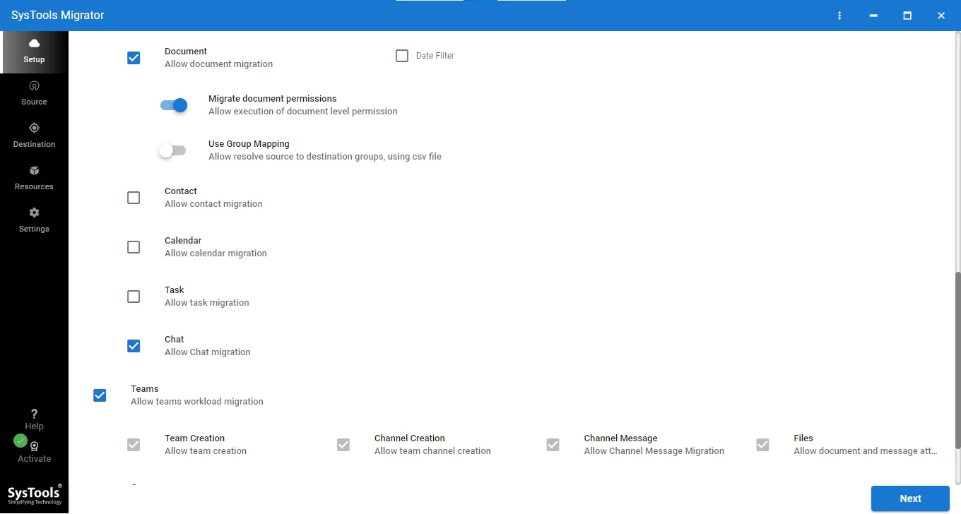Click the 'Date Filter' label
961x514 pixels.
tap(435, 56)
